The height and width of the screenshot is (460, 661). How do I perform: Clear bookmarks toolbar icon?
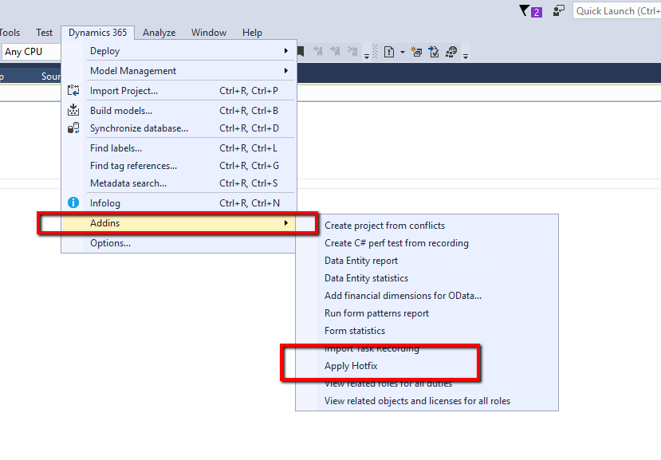pos(352,52)
